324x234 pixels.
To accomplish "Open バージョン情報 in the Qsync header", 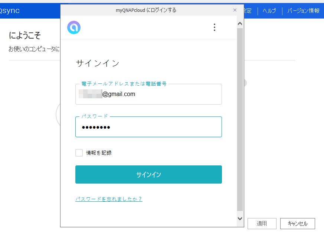I will point(303,11).
